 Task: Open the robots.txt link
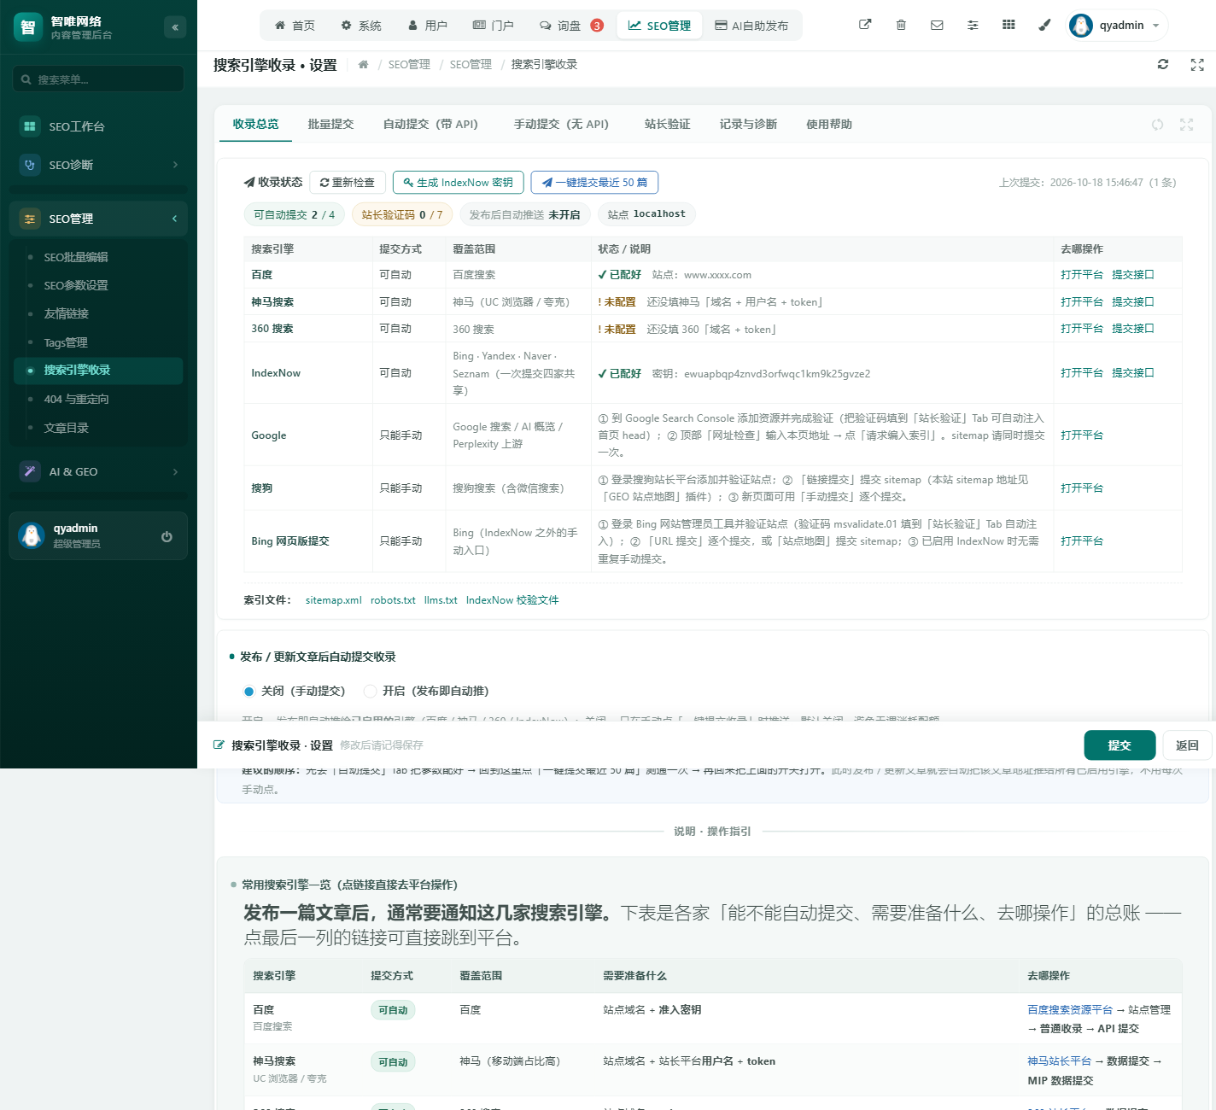click(393, 600)
